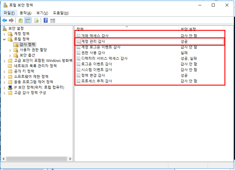Click 감사 안 함 value for 프로세스 추적 감사
Viewport: 235px width, 170px height.
click(x=189, y=81)
